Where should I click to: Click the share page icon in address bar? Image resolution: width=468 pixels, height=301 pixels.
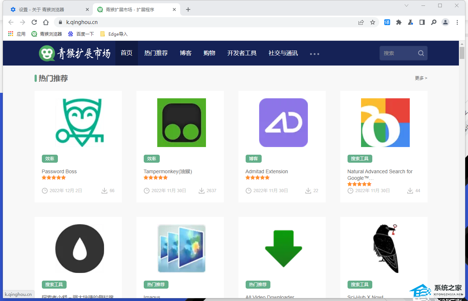pos(361,22)
